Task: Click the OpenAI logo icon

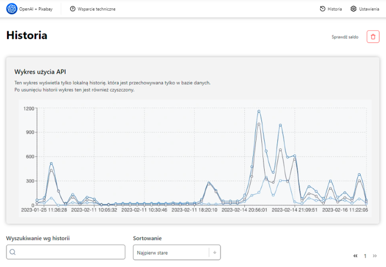Action: (12, 9)
